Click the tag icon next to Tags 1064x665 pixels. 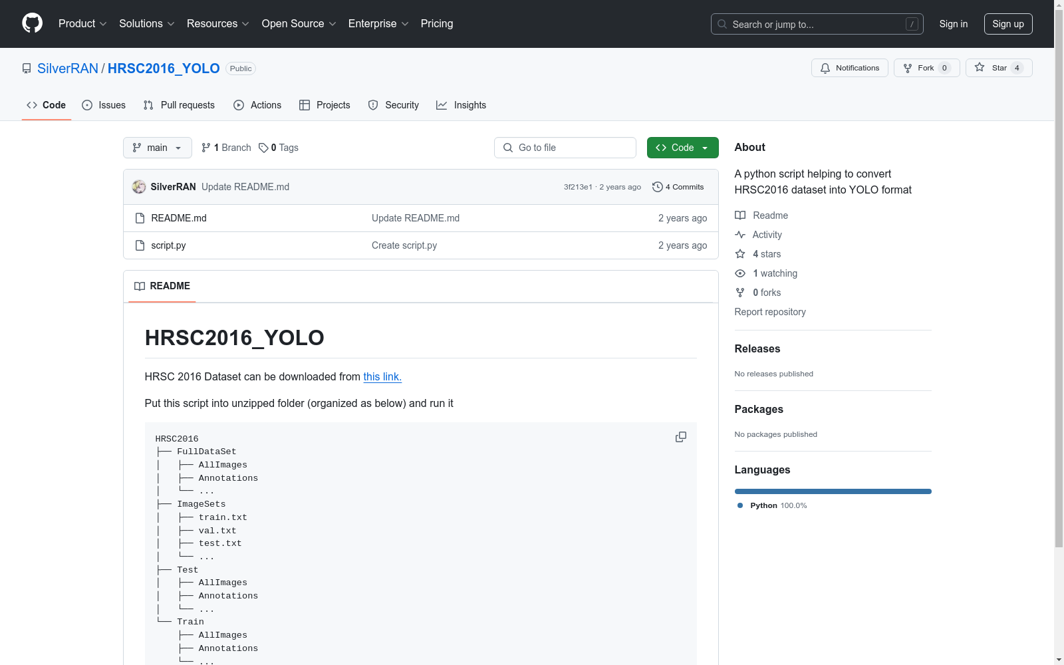coord(263,148)
